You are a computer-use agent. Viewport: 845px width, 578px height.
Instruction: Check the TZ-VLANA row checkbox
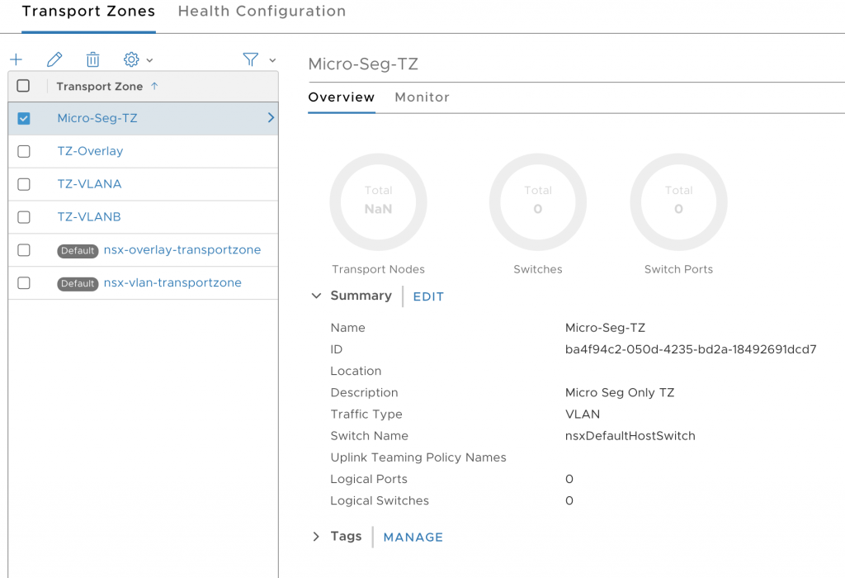[24, 184]
